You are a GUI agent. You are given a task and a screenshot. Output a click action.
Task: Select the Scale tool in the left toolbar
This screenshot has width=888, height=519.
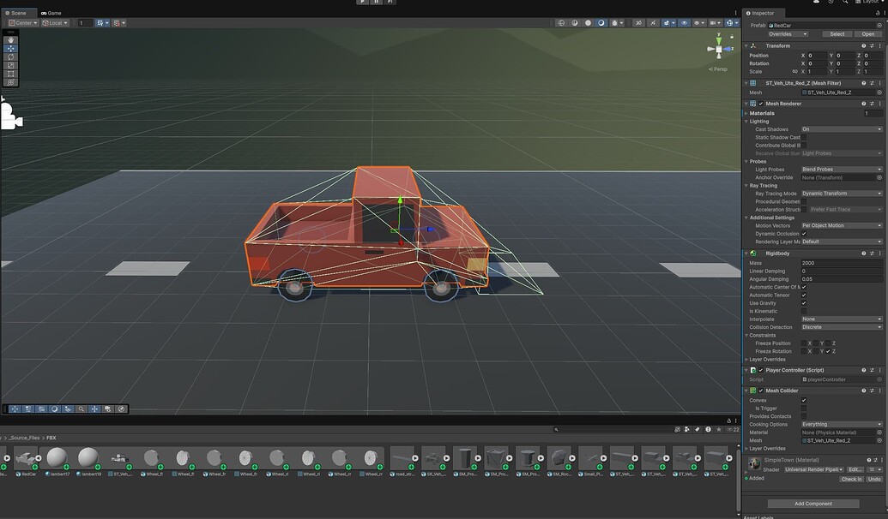click(10, 64)
